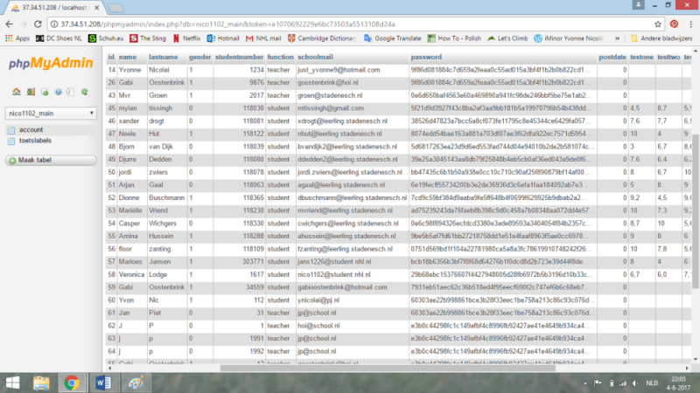The image size is (700, 393).
Task: Click the Chrome user profile icon
Action: tap(639, 4)
